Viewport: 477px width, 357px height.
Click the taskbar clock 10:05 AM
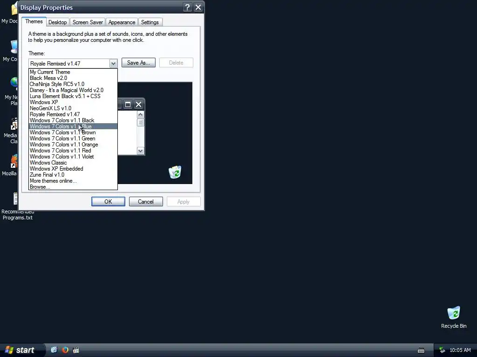tap(460, 350)
